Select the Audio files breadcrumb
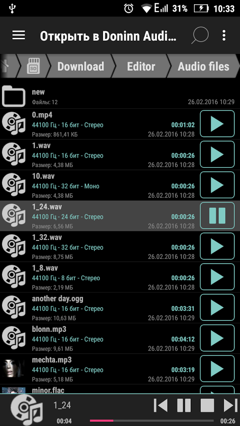Image resolution: width=240 pixels, height=426 pixels. click(203, 66)
